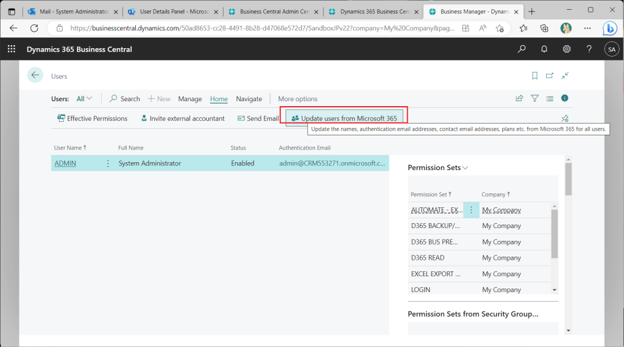624x347 pixels.
Task: Open the Bing sidebar button
Action: [x=609, y=28]
